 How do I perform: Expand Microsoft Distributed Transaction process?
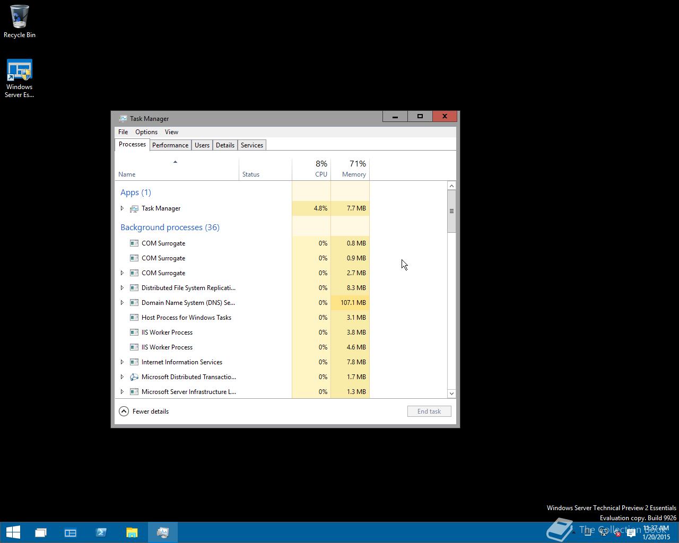point(122,377)
